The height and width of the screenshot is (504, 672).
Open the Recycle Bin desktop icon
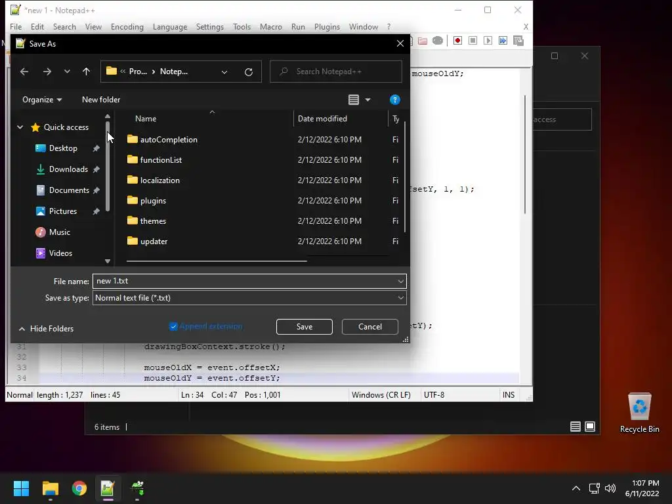[639, 413]
